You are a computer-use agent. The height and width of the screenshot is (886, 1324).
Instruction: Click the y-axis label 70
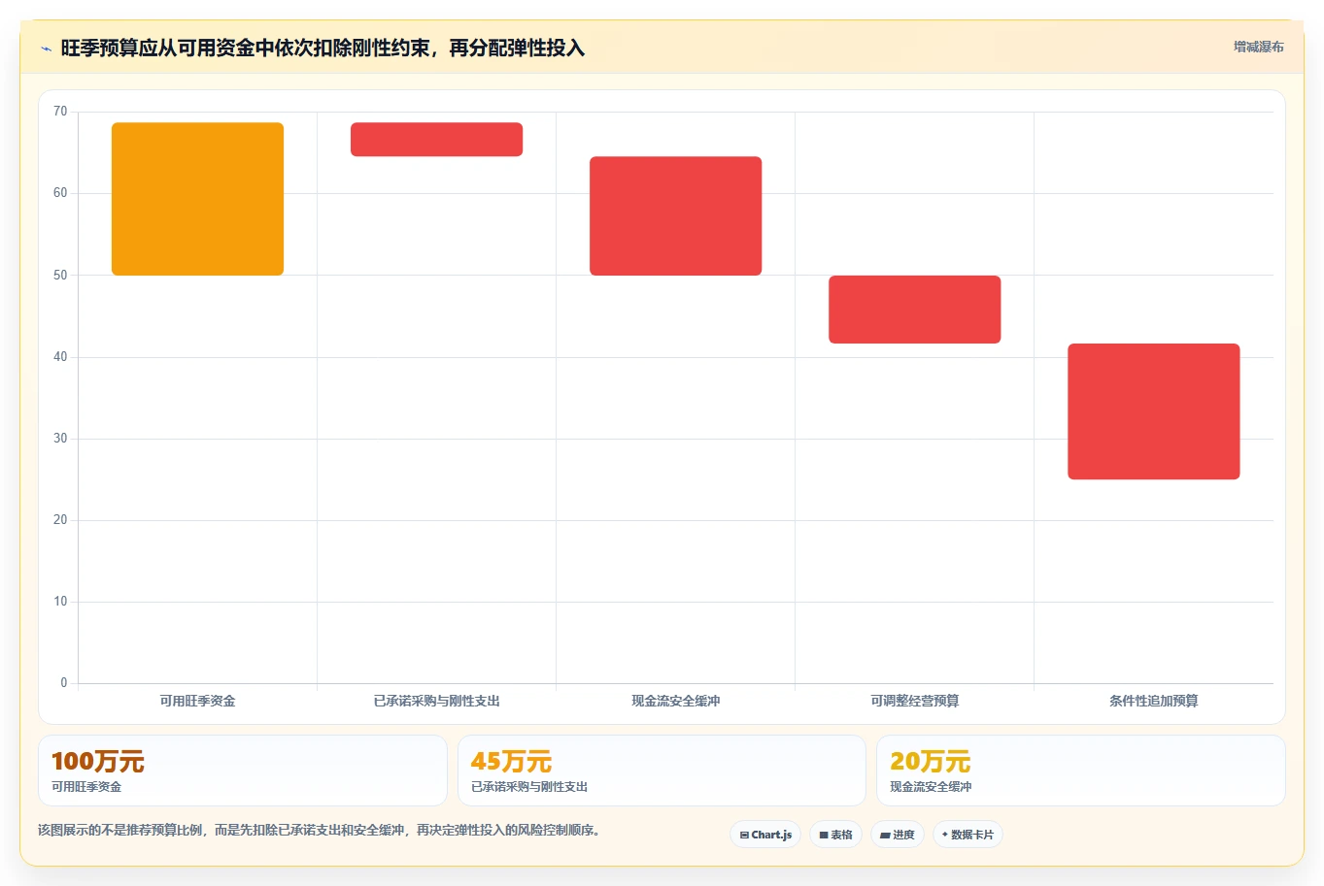tap(60, 112)
